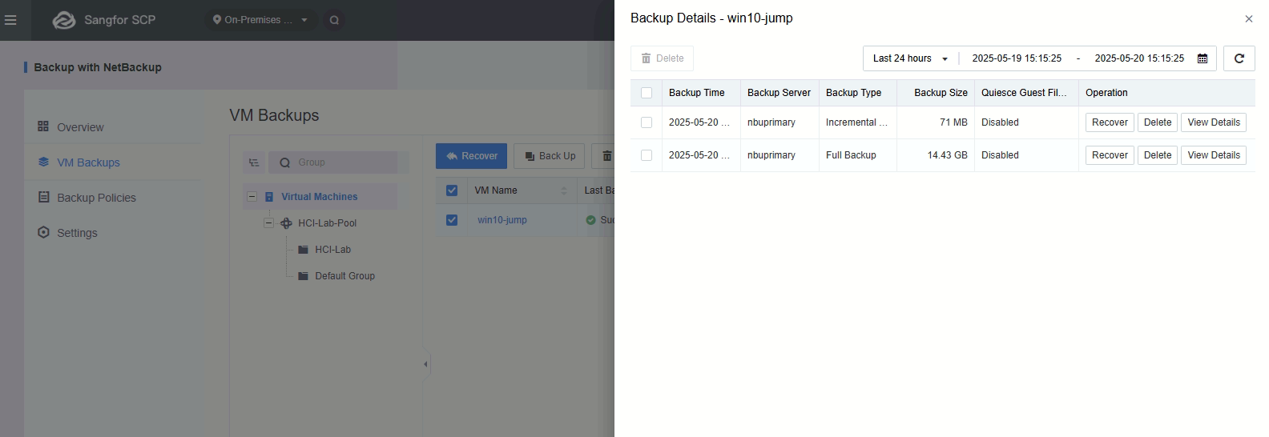Sort by VM Name column arrows
This screenshot has height=437, width=1269.
pos(564,190)
